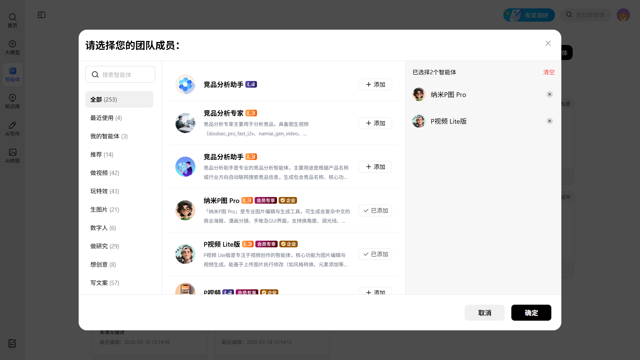640x360 pixels.
Task: Remove P视频 Lite版 from selected list
Action: point(549,121)
